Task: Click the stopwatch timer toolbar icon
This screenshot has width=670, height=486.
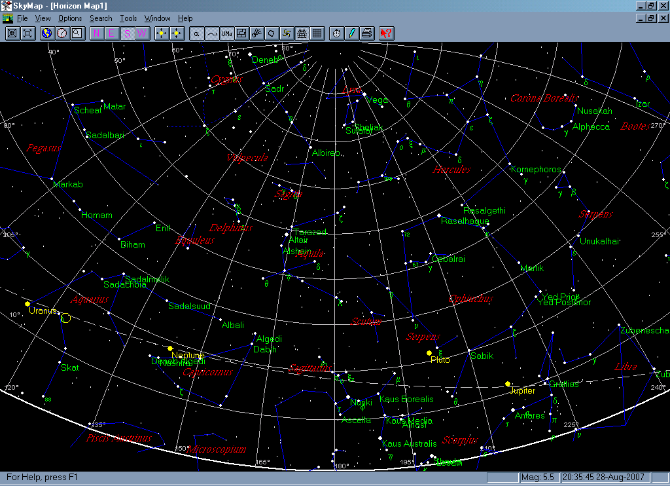Action: (337, 33)
